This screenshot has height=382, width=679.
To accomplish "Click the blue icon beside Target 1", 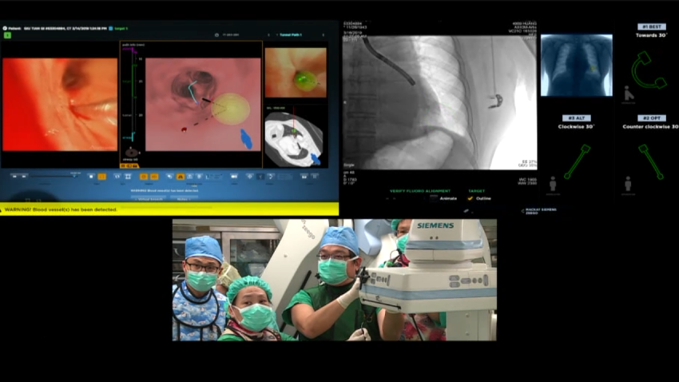I will click(110, 28).
